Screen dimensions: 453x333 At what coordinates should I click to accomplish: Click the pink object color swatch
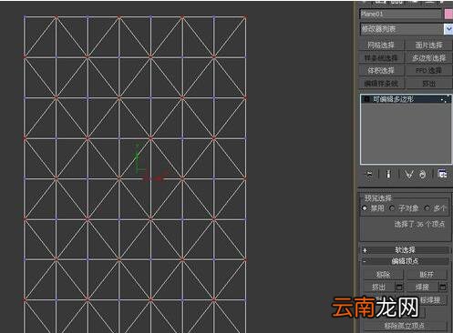[448, 14]
